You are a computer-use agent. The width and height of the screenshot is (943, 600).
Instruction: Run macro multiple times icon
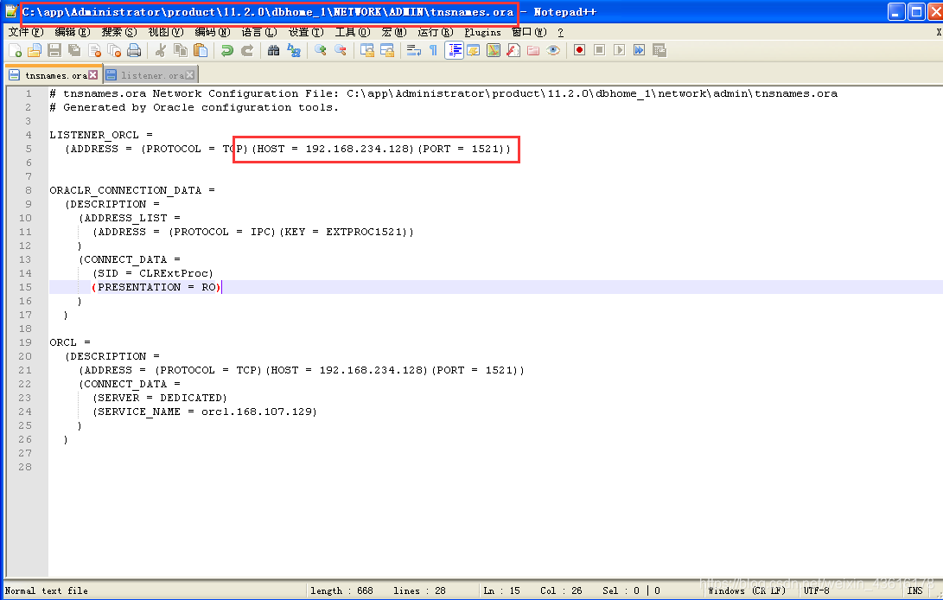pos(639,50)
